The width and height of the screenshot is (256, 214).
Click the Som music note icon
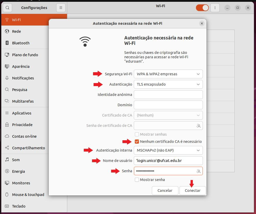pos(7,160)
